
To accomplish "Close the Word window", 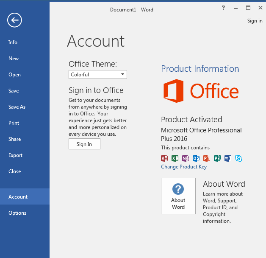I will point(260,8).
